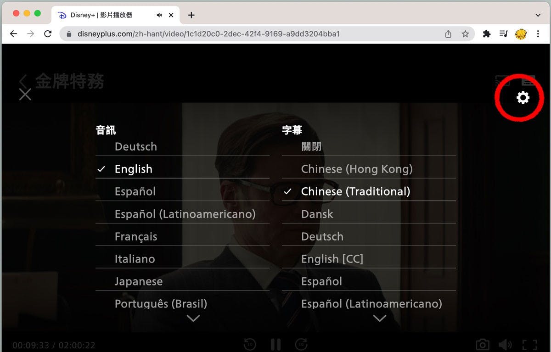Select Dansk subtitles
The height and width of the screenshot is (352, 551).
tap(369, 214)
